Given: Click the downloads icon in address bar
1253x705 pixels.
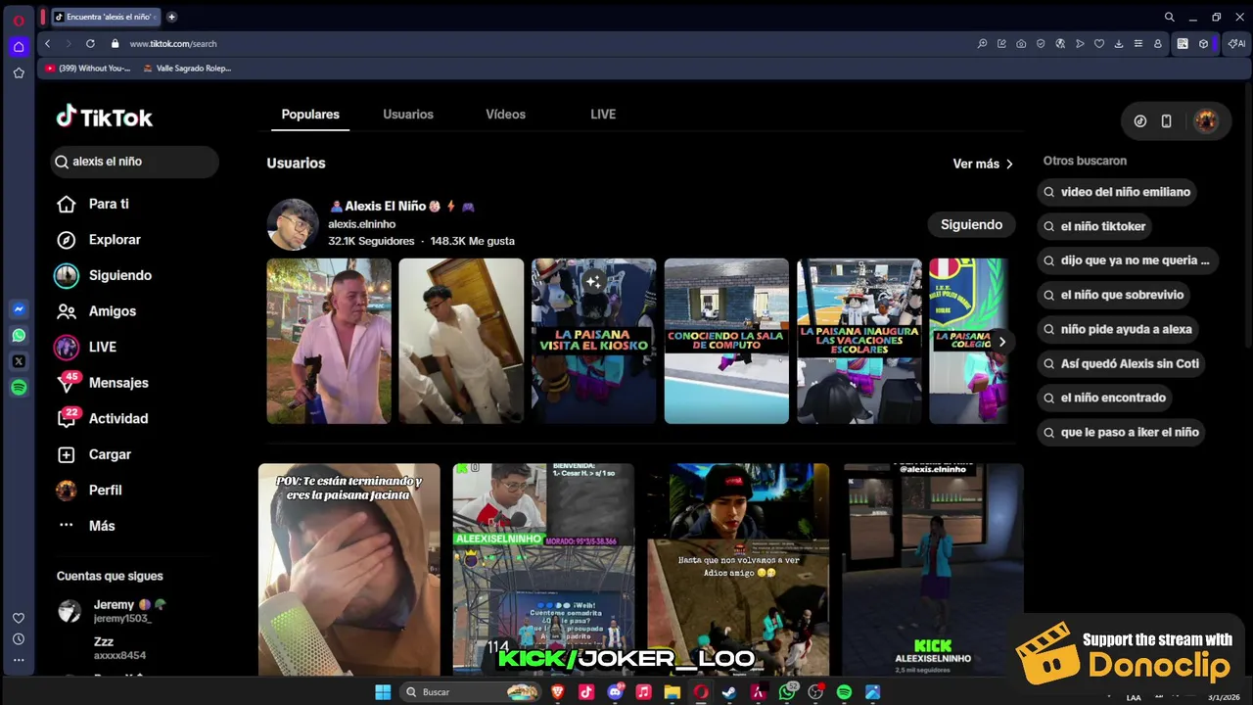Looking at the screenshot, I should 1118,43.
